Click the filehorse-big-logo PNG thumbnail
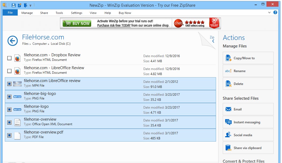 click(17, 97)
